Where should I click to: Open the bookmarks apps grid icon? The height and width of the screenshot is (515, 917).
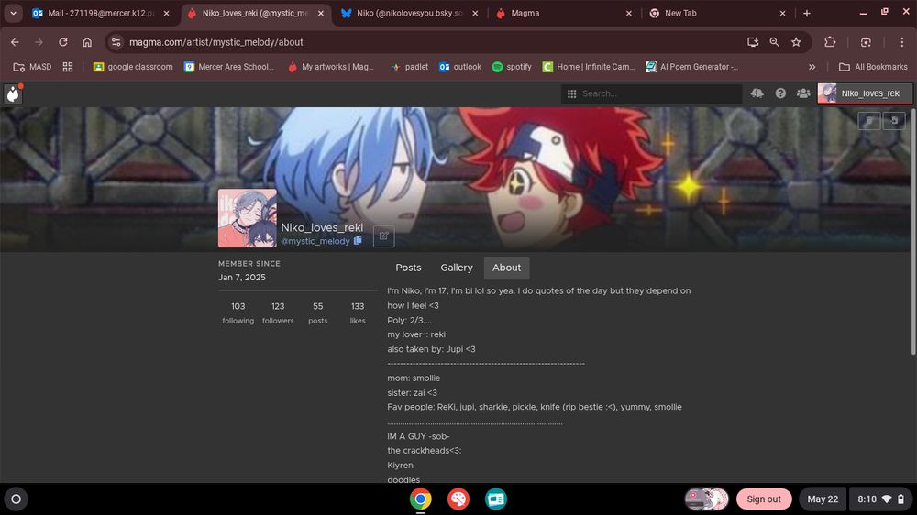(68, 67)
